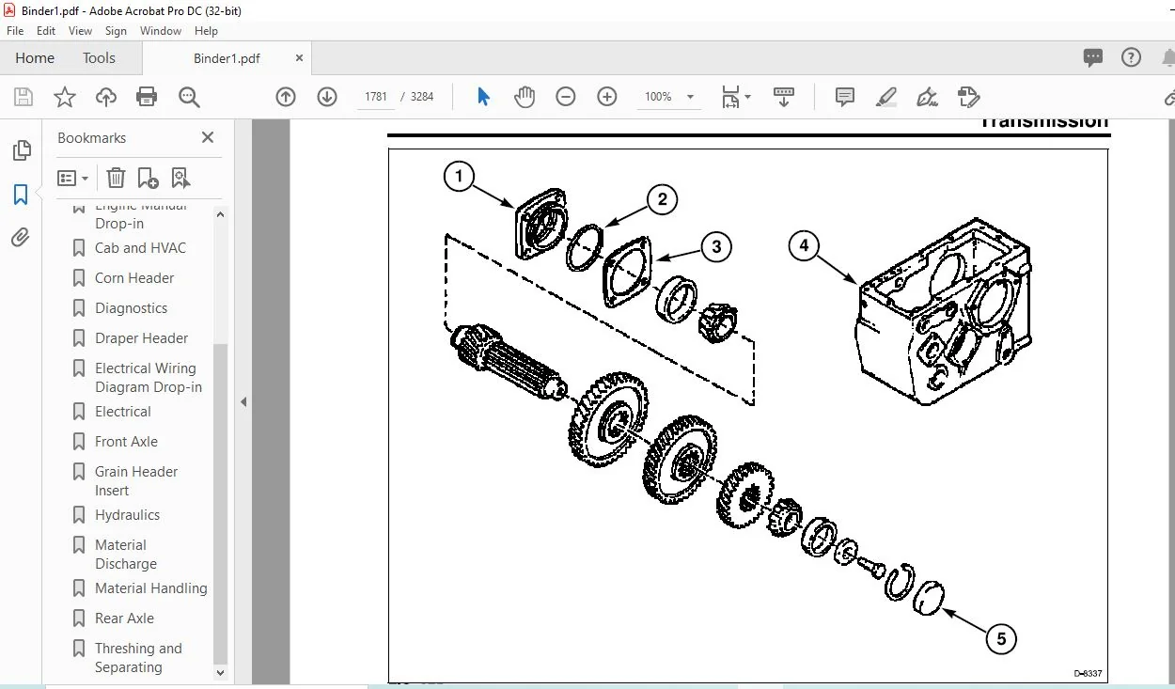Image resolution: width=1175 pixels, height=689 pixels.
Task: Collapse the navigation pane with the arrow
Action: (243, 402)
